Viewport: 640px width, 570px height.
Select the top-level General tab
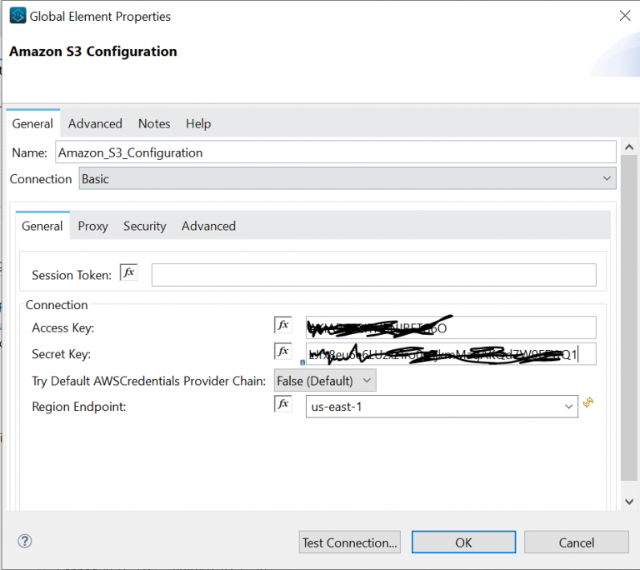point(32,123)
